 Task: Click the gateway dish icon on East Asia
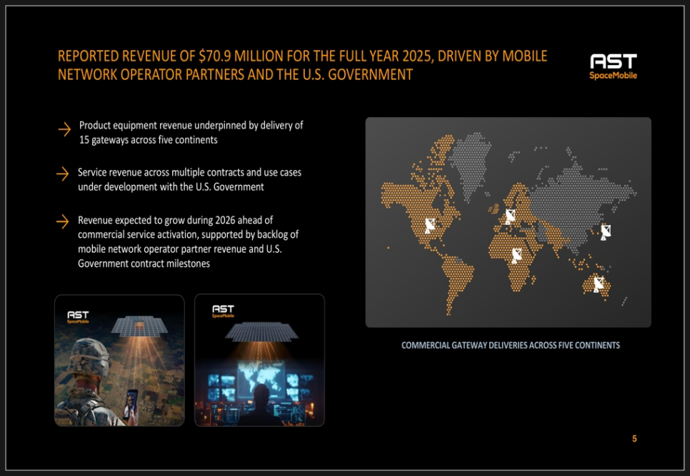click(x=606, y=232)
